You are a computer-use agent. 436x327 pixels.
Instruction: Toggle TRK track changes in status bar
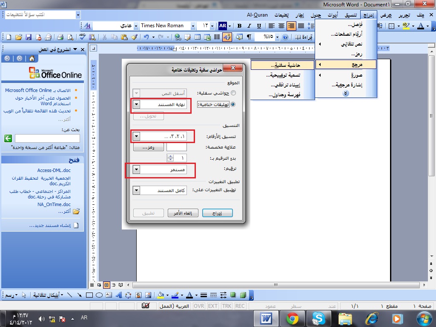coord(227,306)
